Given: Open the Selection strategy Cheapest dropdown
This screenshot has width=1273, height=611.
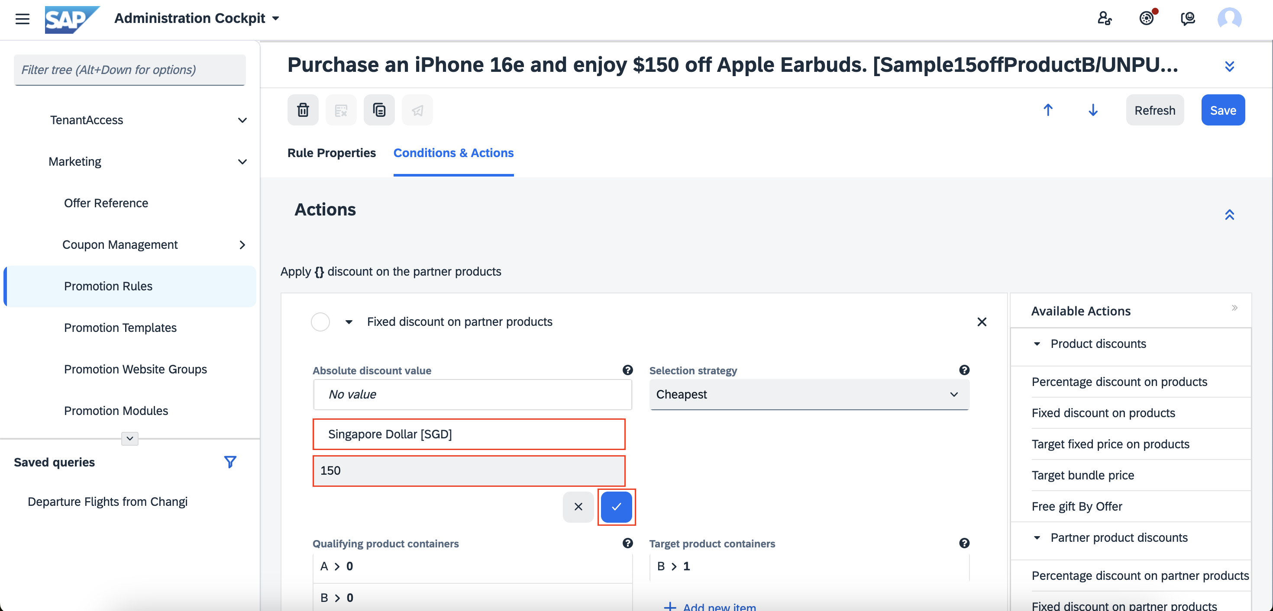Looking at the screenshot, I should click(x=809, y=394).
